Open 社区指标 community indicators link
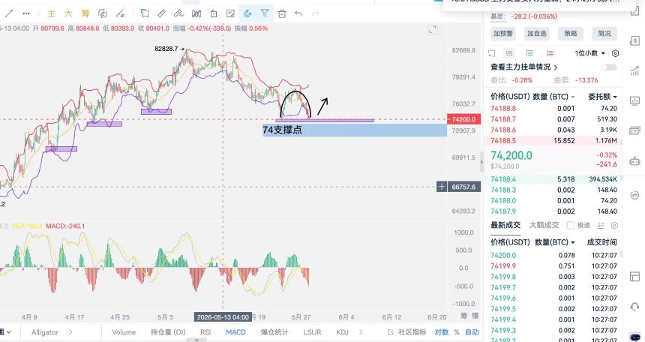 406,332
